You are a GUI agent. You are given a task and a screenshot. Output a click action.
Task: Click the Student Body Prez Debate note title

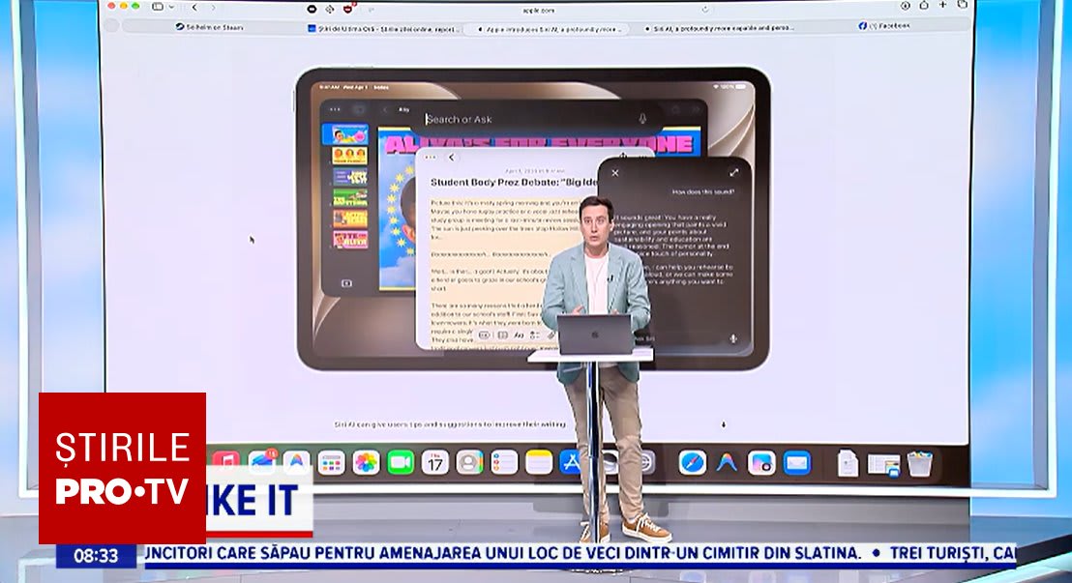[514, 183]
